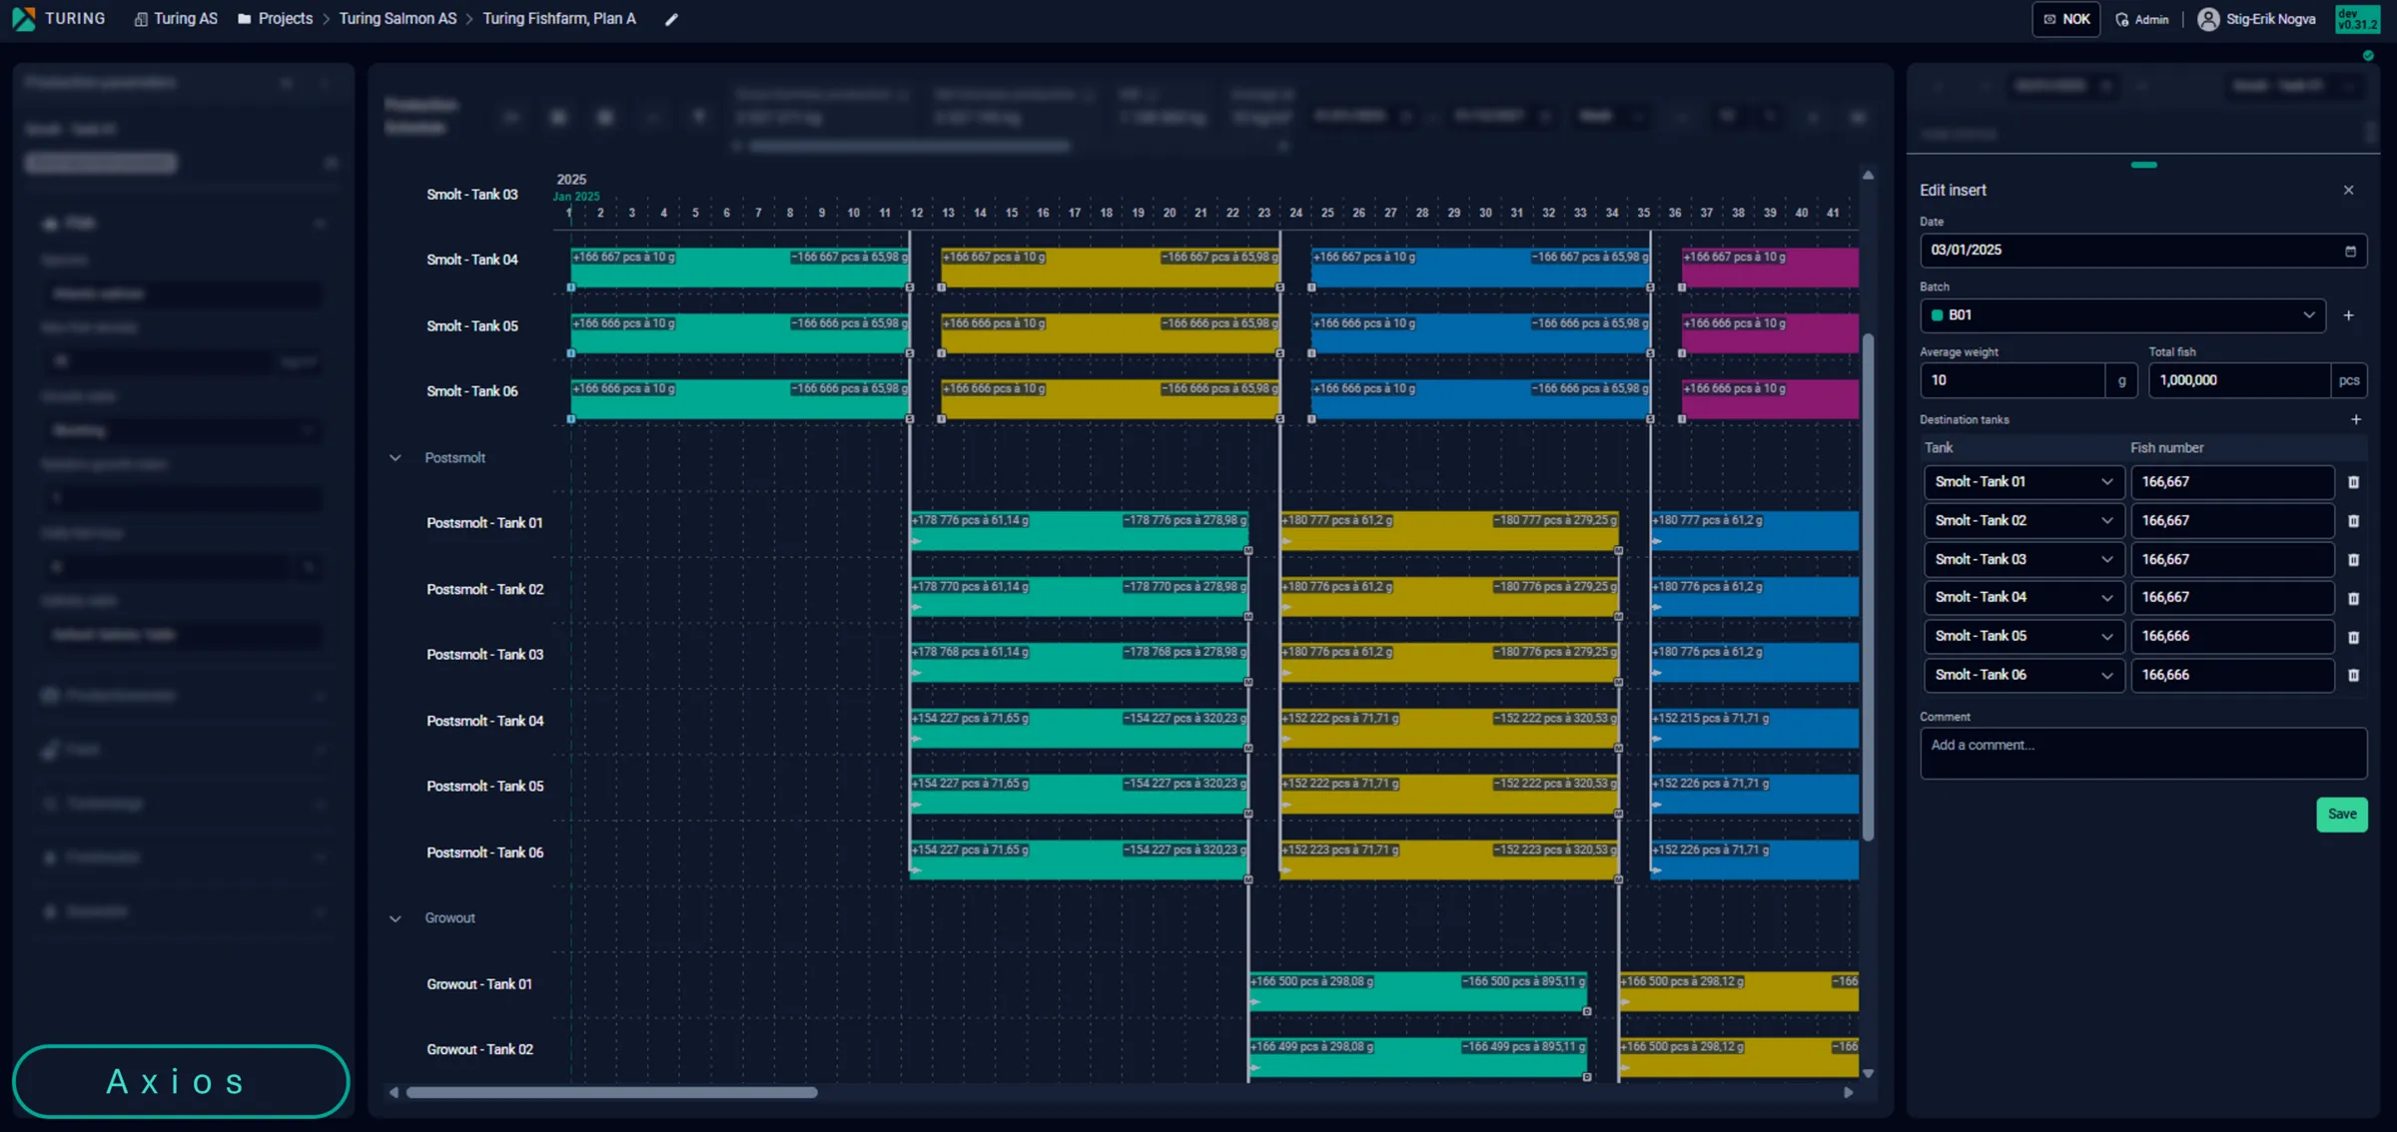2397x1132 pixels.
Task: Click the scroll-right arrow of timeline
Action: point(1848,1093)
